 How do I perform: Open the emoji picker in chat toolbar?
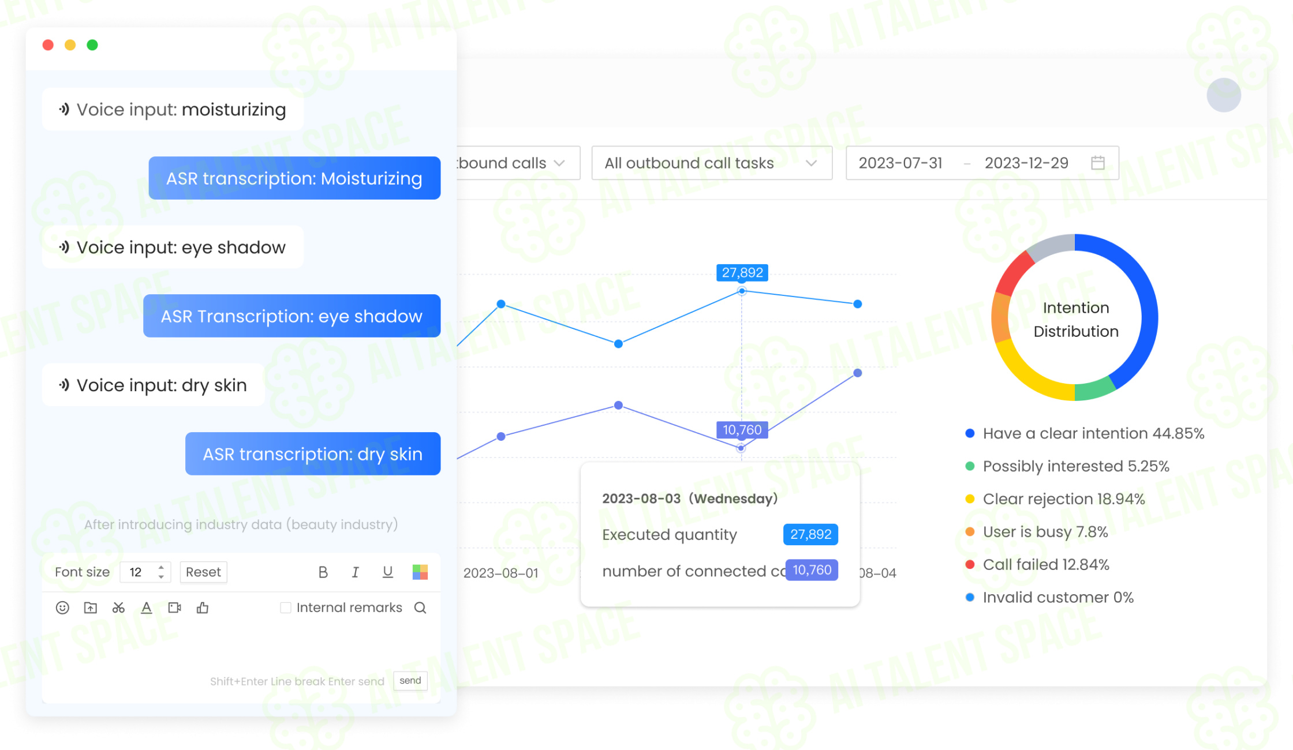[x=62, y=607]
